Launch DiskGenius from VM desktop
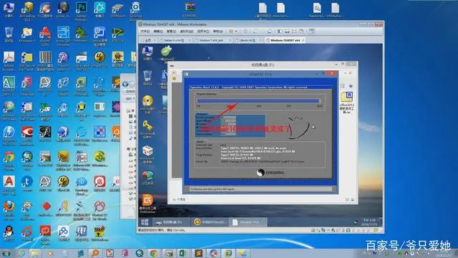This screenshot has width=458, height=258. click(x=147, y=204)
